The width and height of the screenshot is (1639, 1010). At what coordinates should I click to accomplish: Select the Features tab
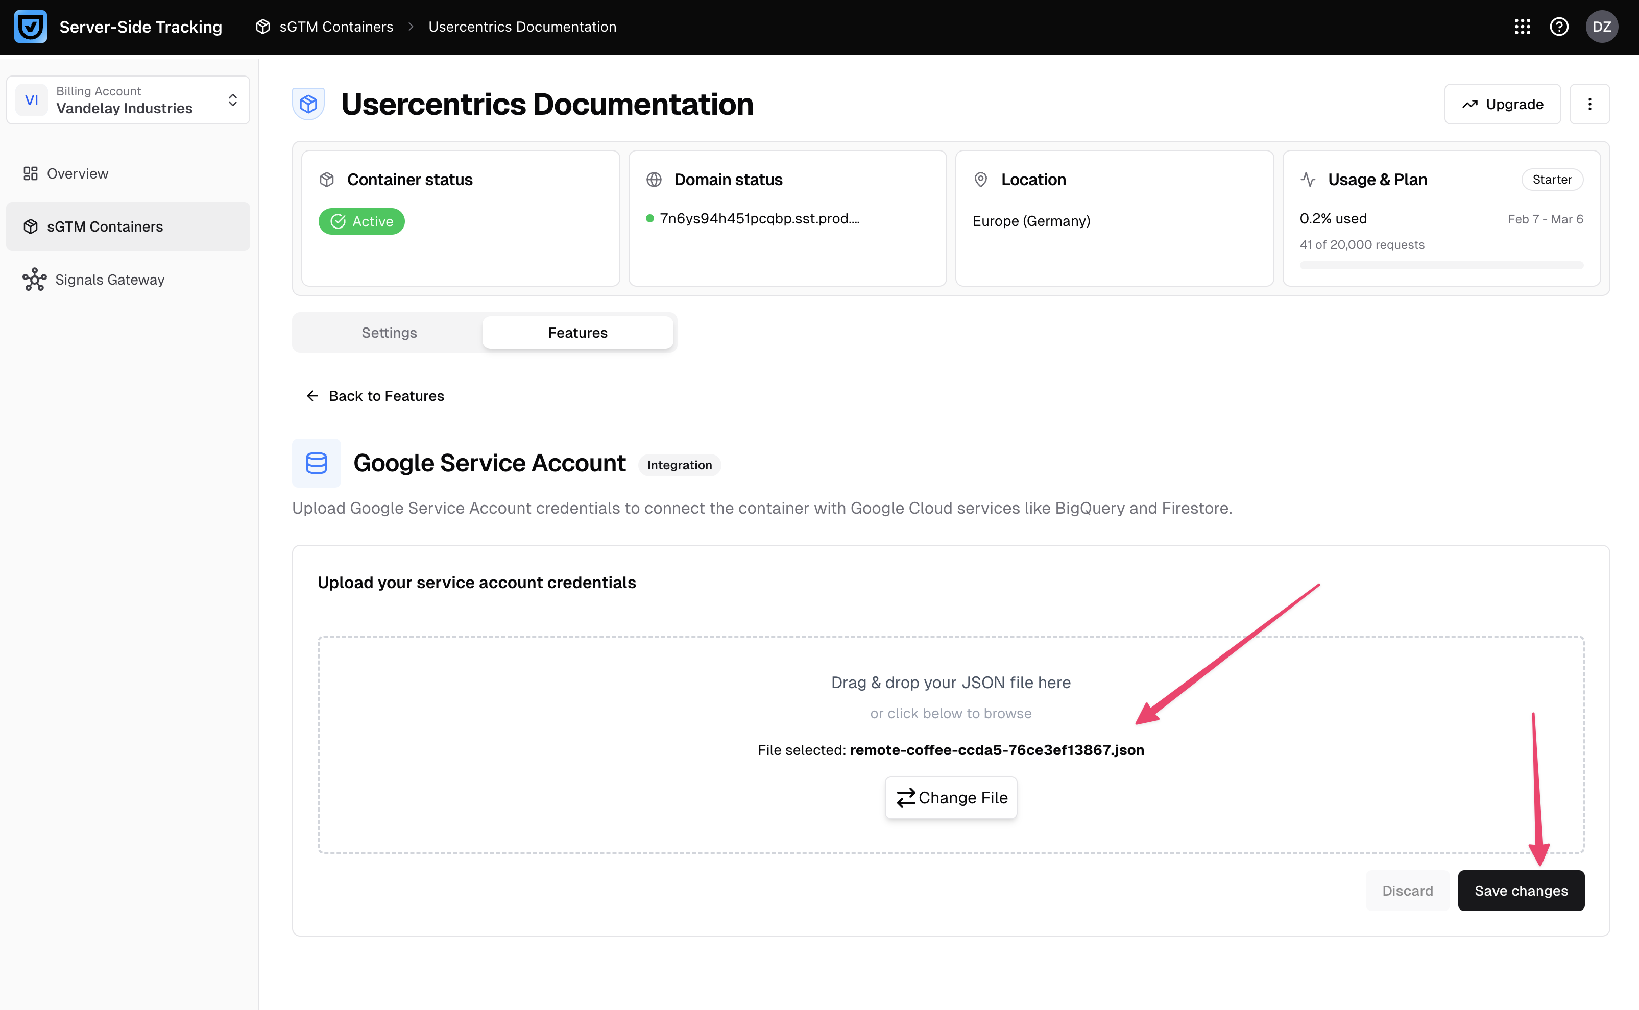(x=577, y=333)
